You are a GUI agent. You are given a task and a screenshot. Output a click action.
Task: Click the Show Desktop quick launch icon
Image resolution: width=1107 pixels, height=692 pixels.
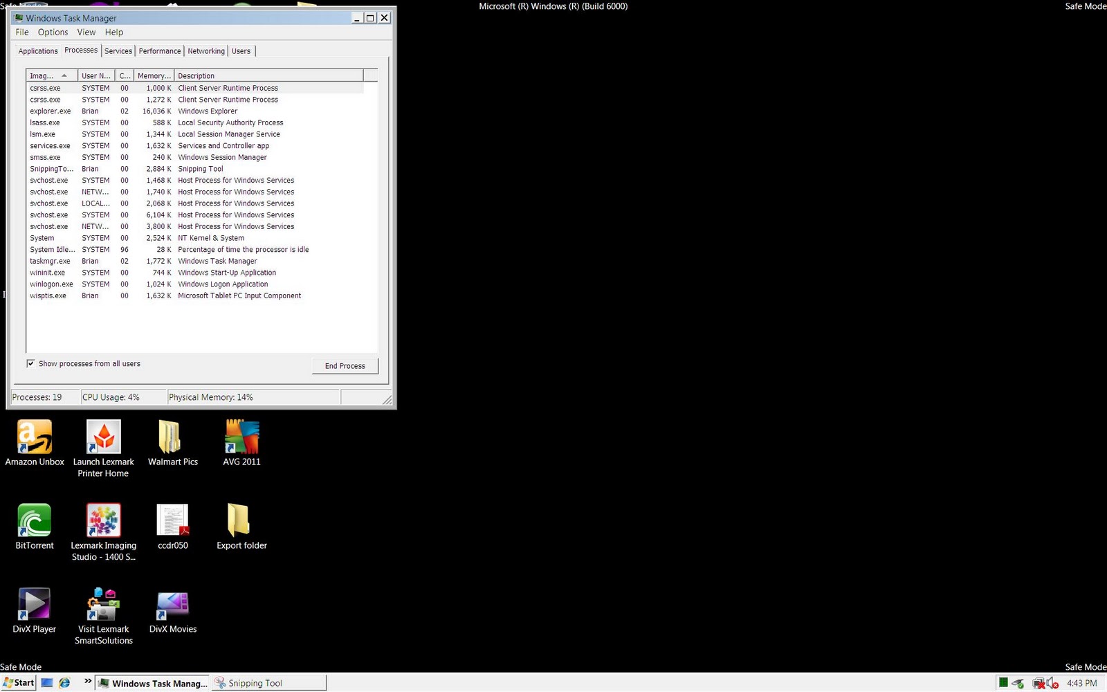[x=47, y=683]
